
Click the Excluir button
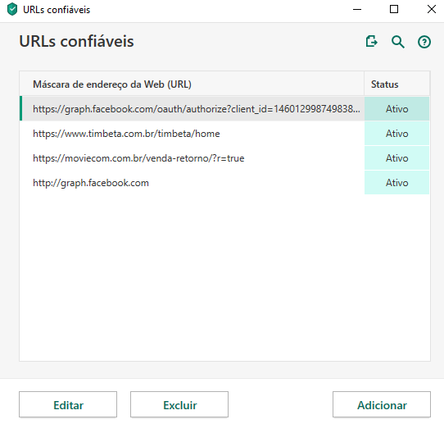179,405
